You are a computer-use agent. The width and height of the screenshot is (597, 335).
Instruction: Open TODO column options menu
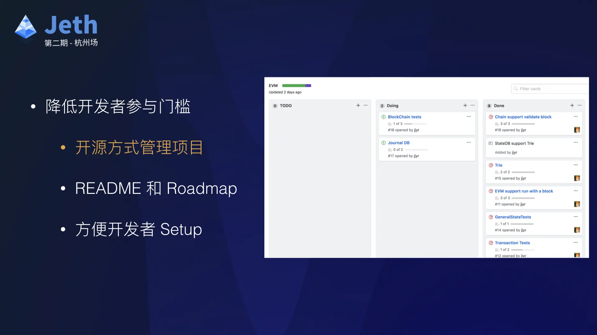coord(366,105)
